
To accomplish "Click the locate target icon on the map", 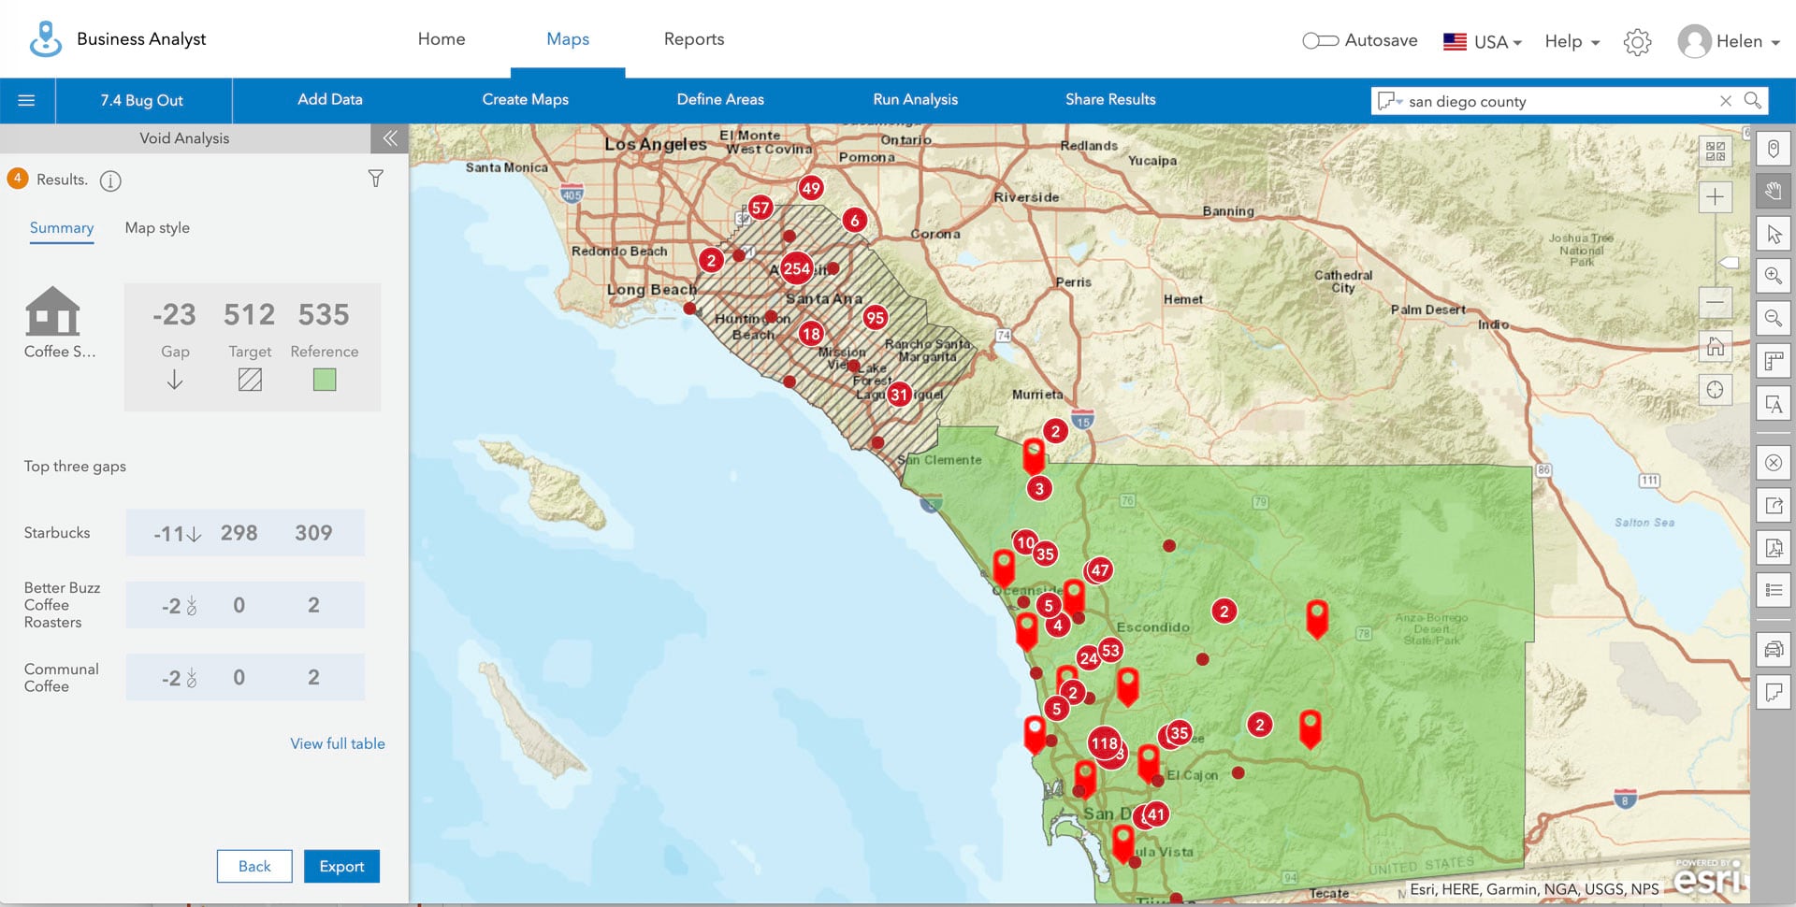I will (x=1716, y=390).
